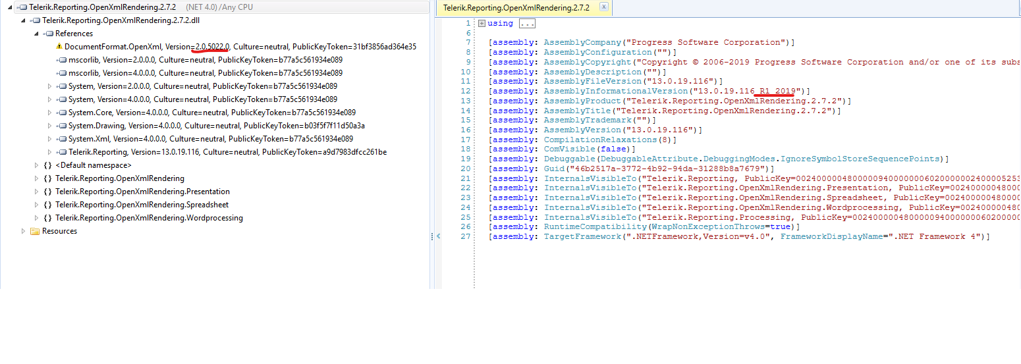
Task: Click AssemblyConfiguration on code line 8
Action: 597,52
